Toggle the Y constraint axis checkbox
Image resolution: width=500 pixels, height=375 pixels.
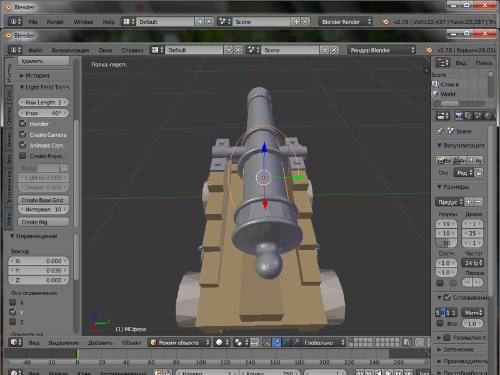click(13, 312)
